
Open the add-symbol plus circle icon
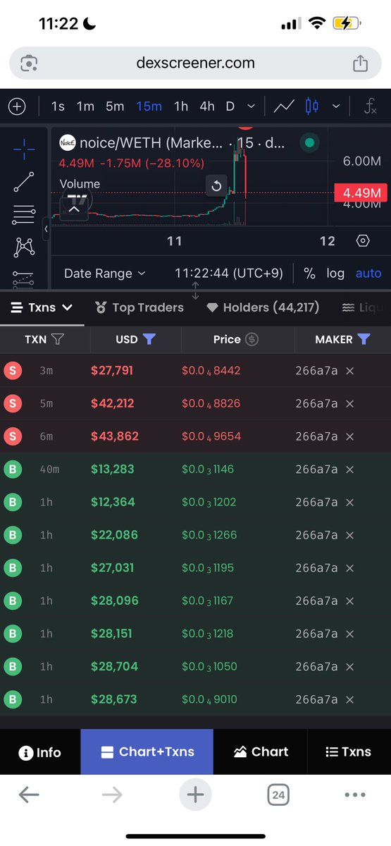[17, 106]
